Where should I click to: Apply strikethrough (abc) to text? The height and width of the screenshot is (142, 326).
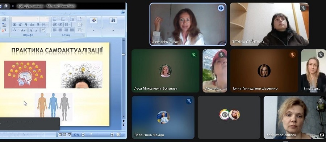coord(32,25)
